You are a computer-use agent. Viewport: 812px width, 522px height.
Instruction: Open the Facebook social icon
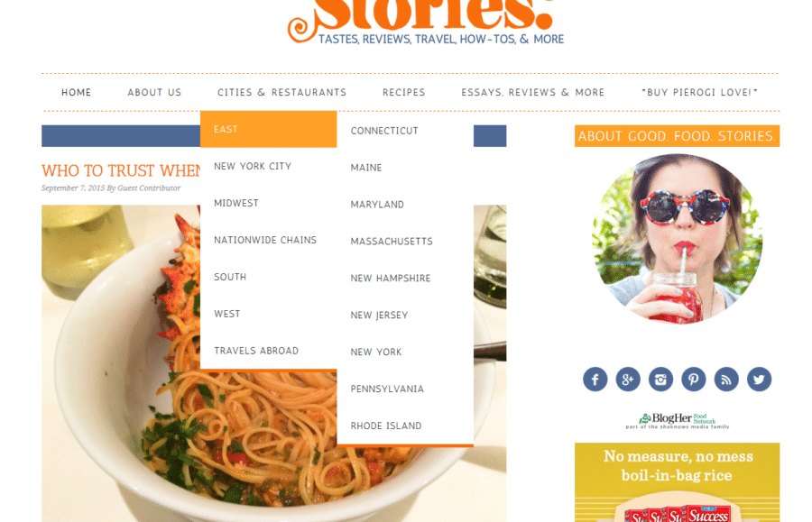595,380
